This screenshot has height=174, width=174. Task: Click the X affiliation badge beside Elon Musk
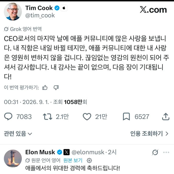click(x=66, y=152)
